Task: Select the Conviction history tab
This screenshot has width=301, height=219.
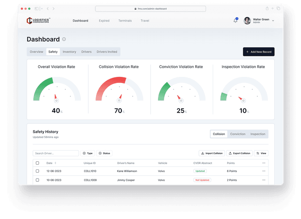Action: click(238, 134)
